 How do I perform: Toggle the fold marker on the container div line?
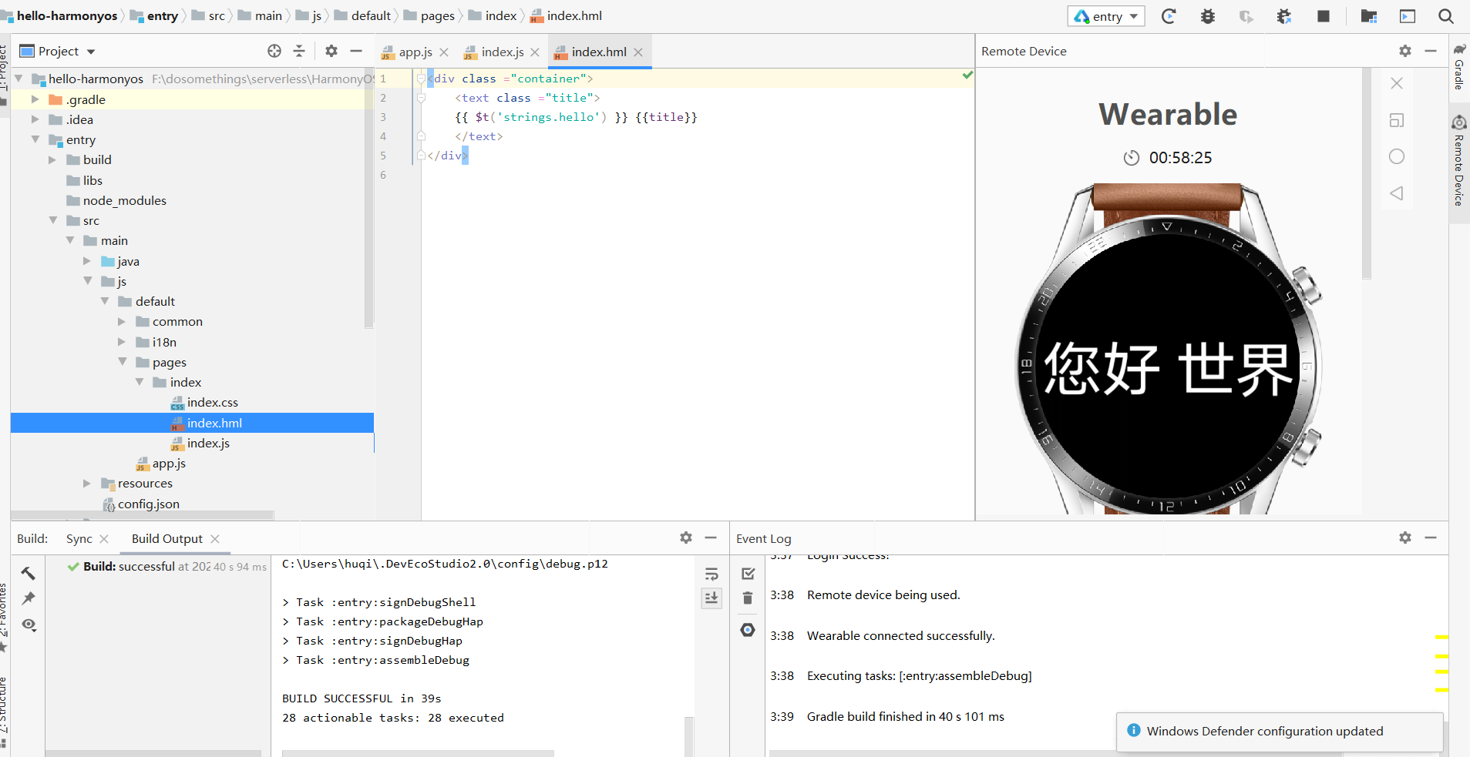421,79
